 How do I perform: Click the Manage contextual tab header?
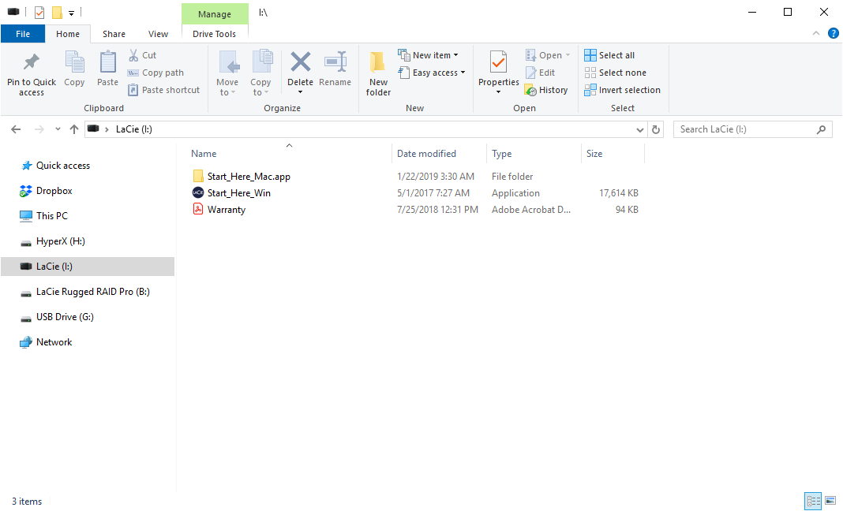click(215, 14)
